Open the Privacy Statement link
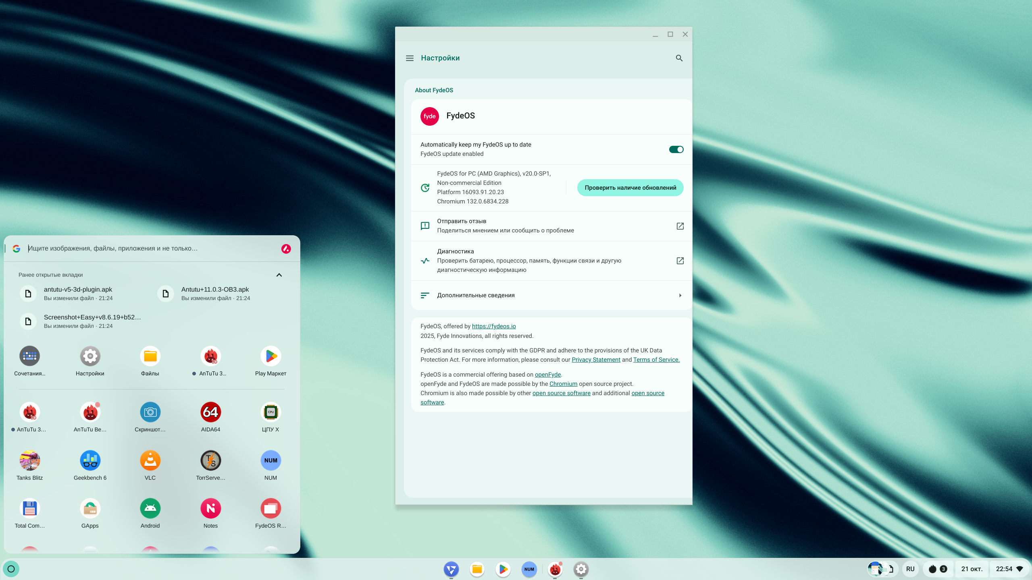The height and width of the screenshot is (580, 1032). point(595,360)
